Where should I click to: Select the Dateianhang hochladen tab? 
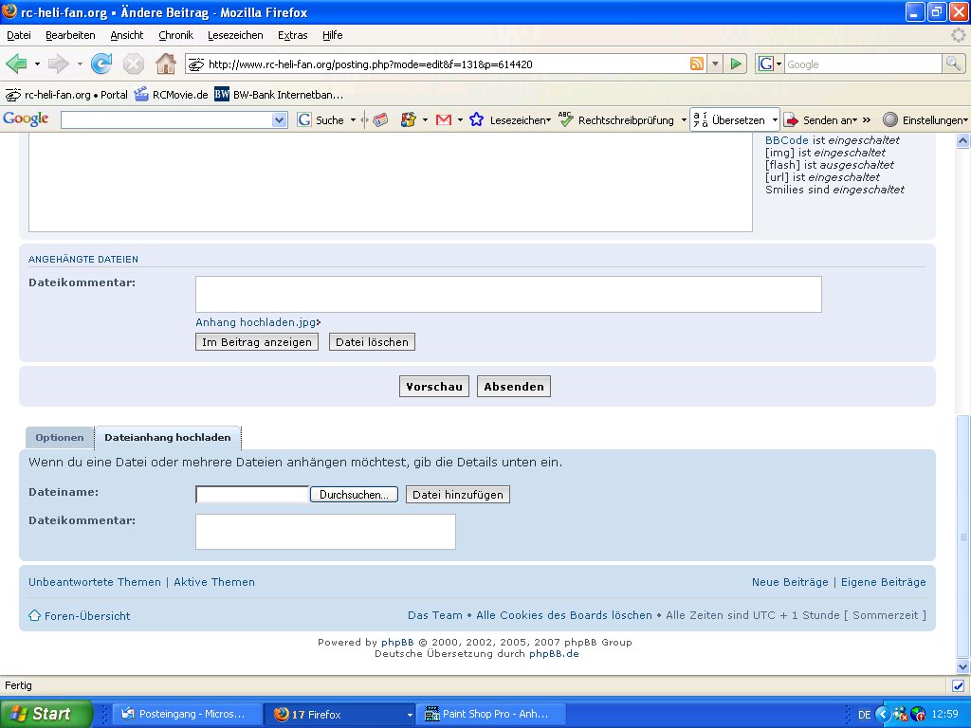(168, 438)
